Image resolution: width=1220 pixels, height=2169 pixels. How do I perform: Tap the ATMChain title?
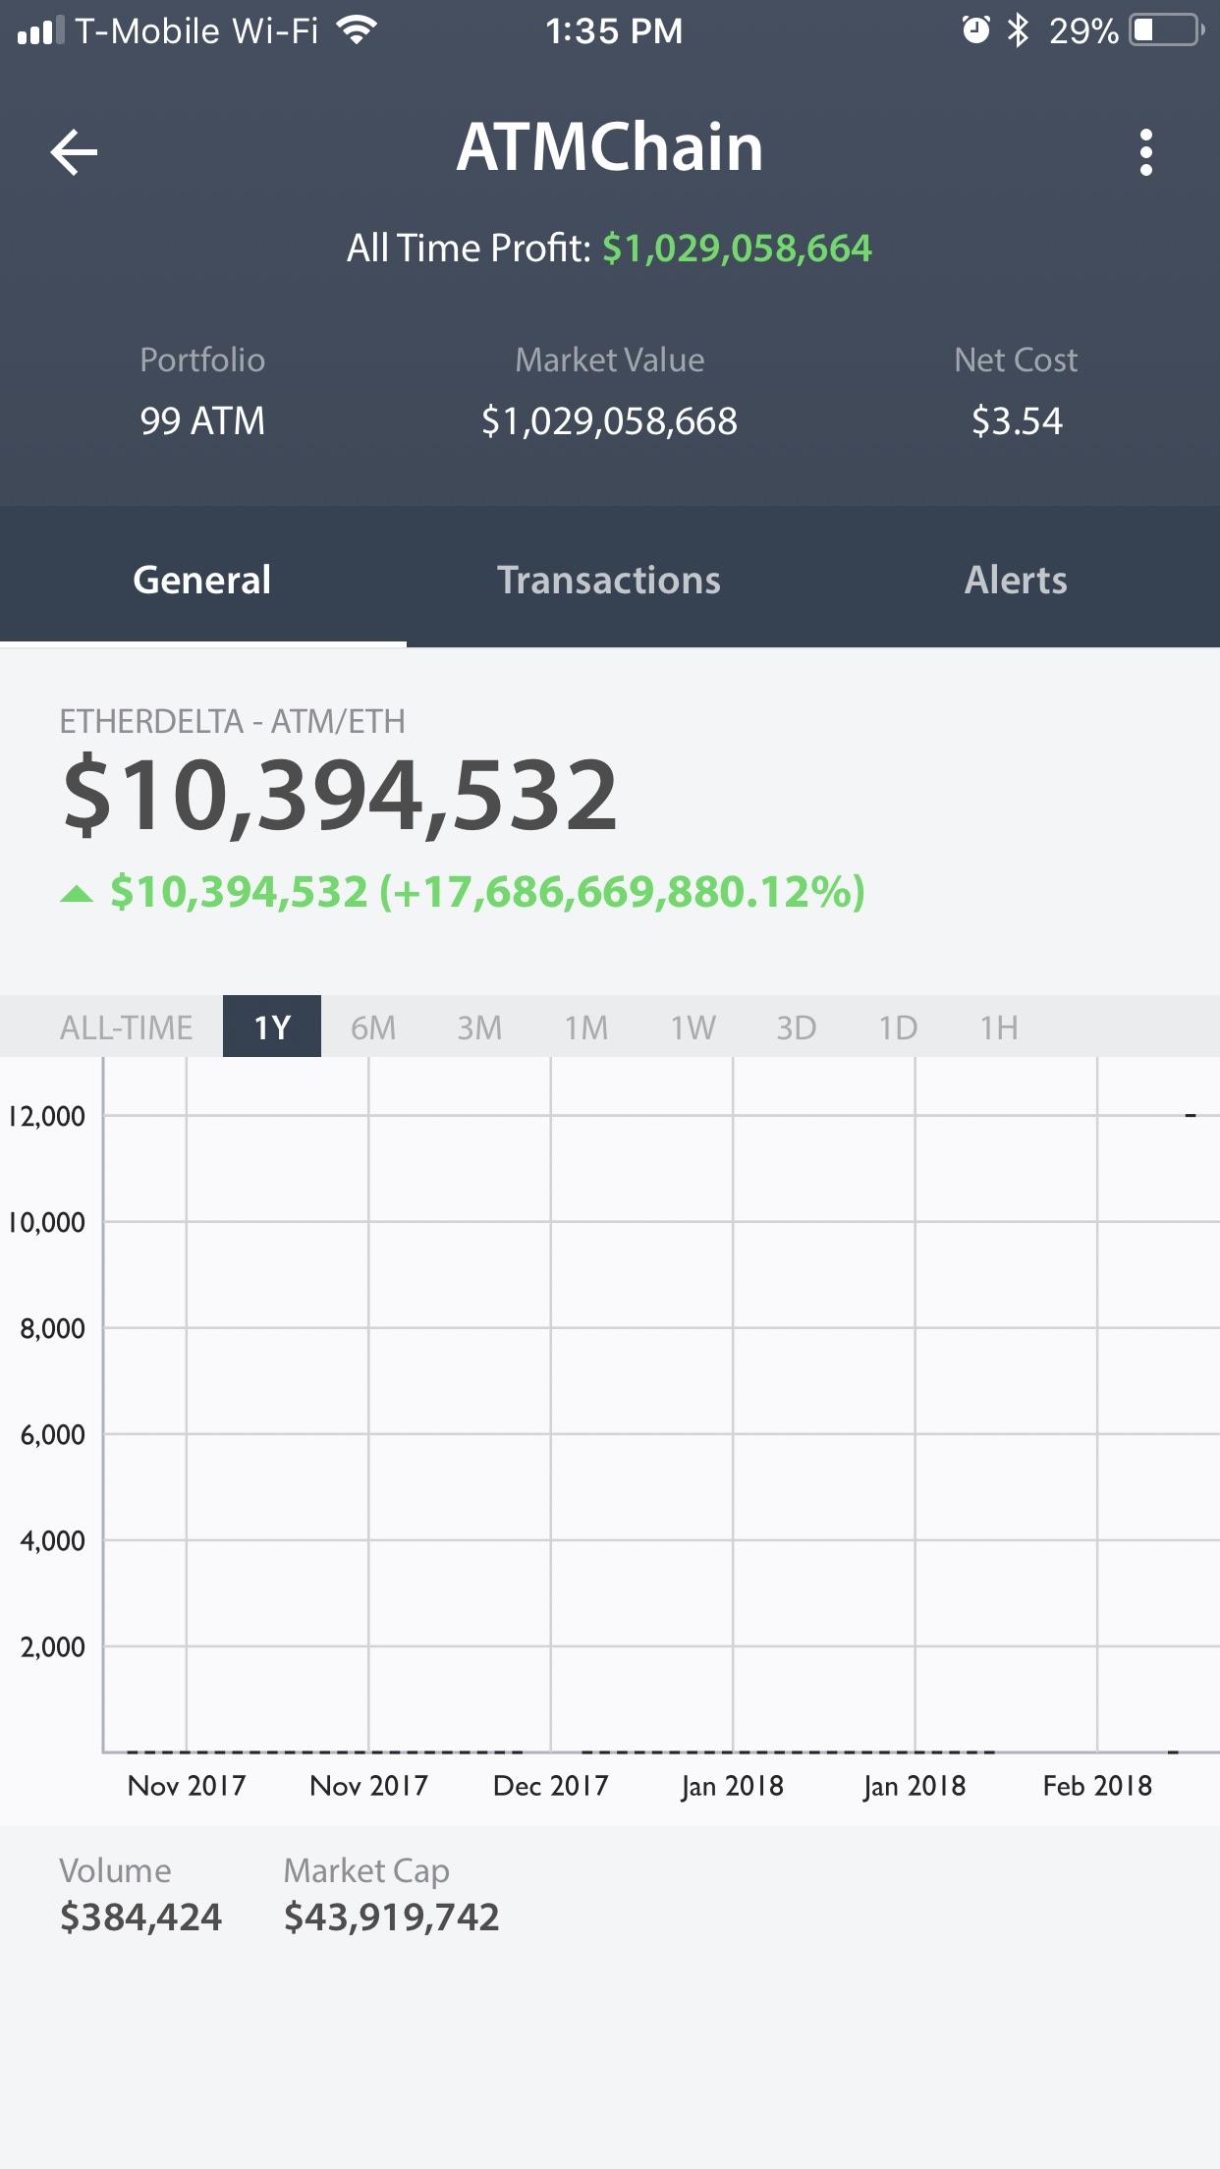point(609,147)
